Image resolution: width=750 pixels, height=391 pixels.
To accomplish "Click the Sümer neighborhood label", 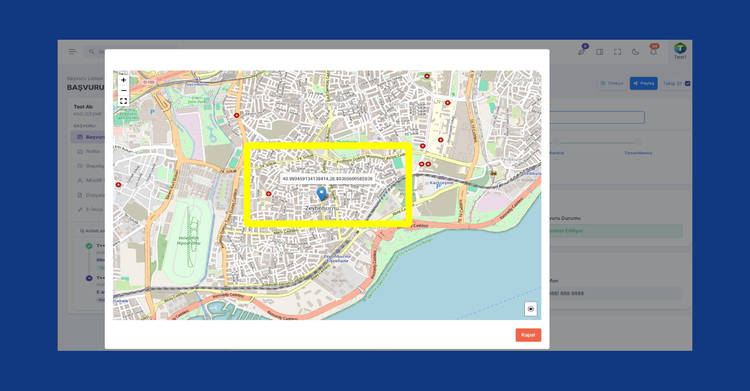I will coord(247,246).
